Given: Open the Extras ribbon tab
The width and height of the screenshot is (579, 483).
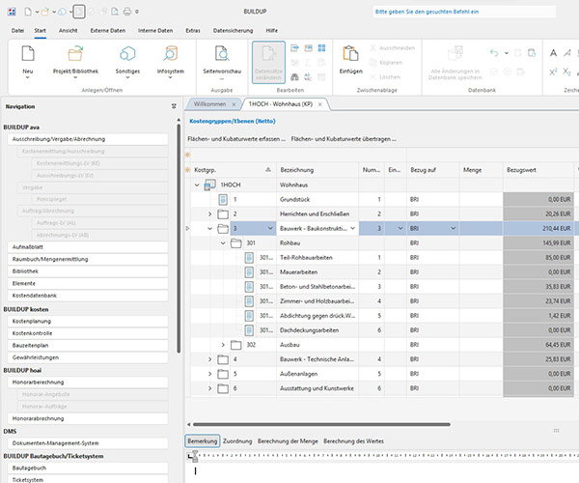Looking at the screenshot, I should [193, 31].
